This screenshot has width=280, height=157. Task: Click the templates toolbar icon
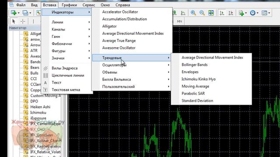click(x=264, y=13)
